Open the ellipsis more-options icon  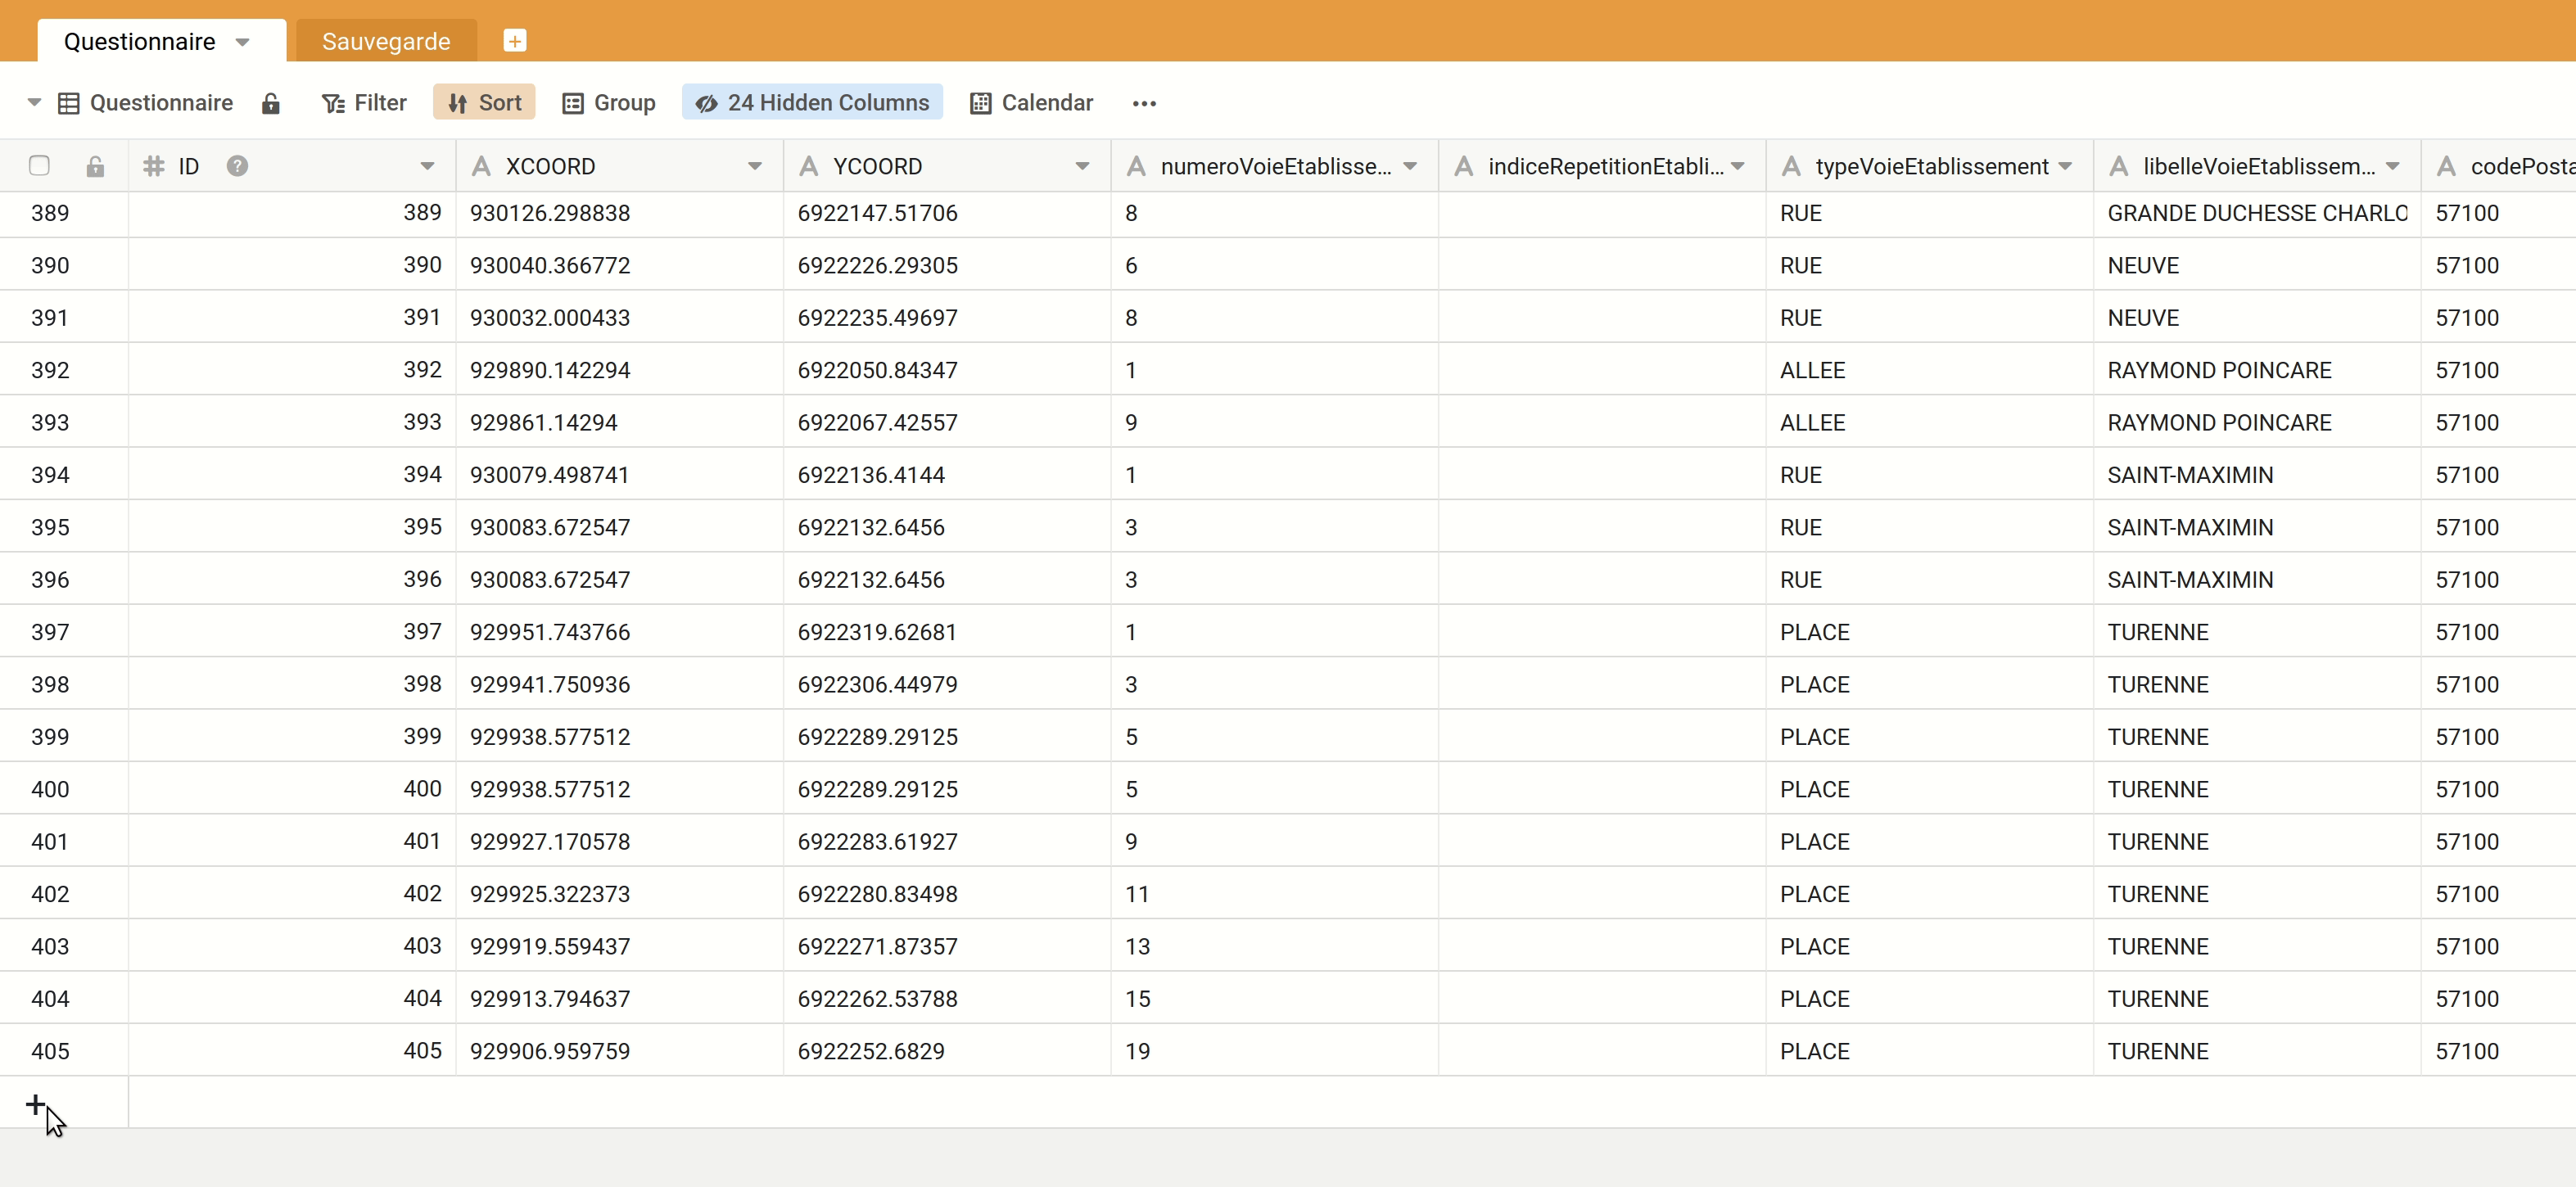click(1144, 103)
